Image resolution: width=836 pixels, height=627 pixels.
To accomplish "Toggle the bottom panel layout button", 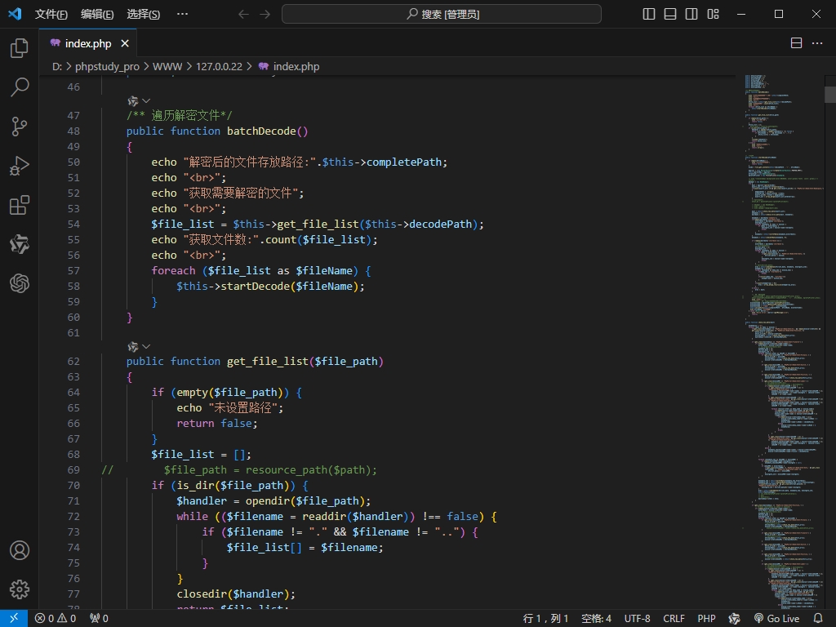I will (670, 14).
